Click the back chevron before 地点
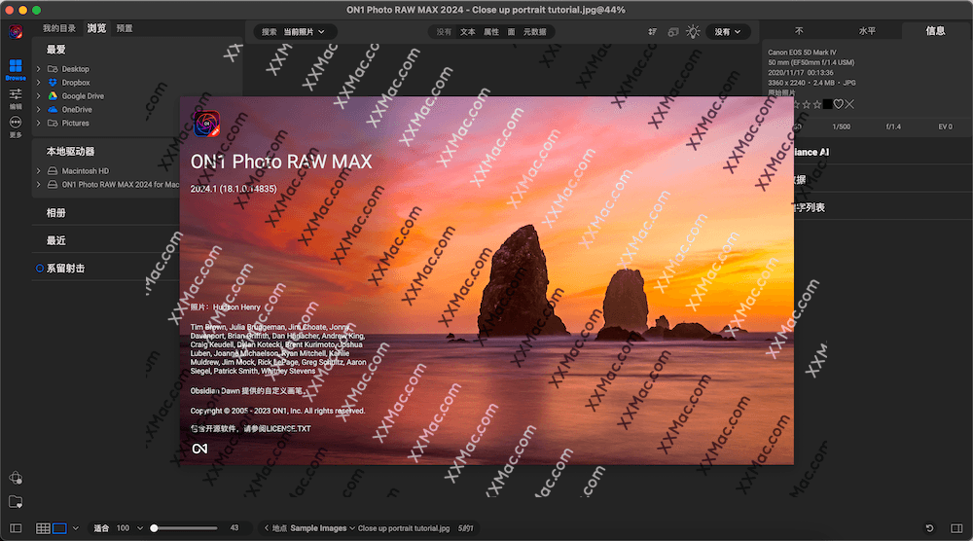This screenshot has height=541, width=973. tap(267, 528)
